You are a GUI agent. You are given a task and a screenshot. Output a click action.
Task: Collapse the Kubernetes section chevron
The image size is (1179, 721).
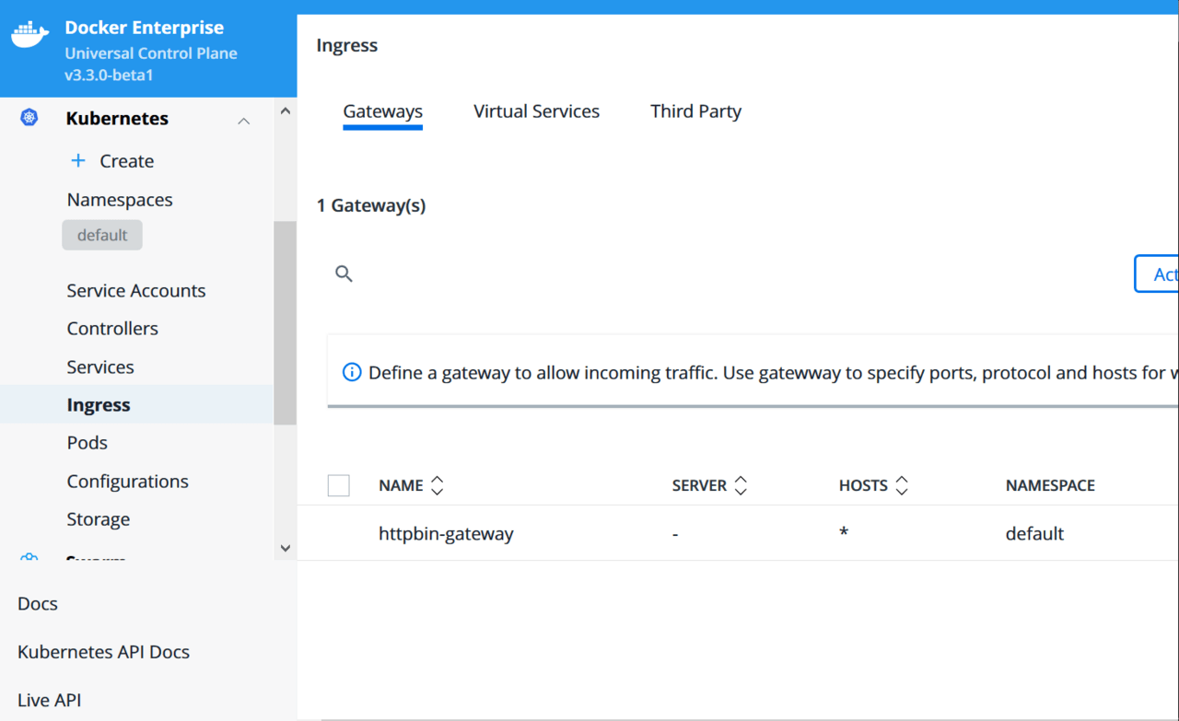coord(244,121)
